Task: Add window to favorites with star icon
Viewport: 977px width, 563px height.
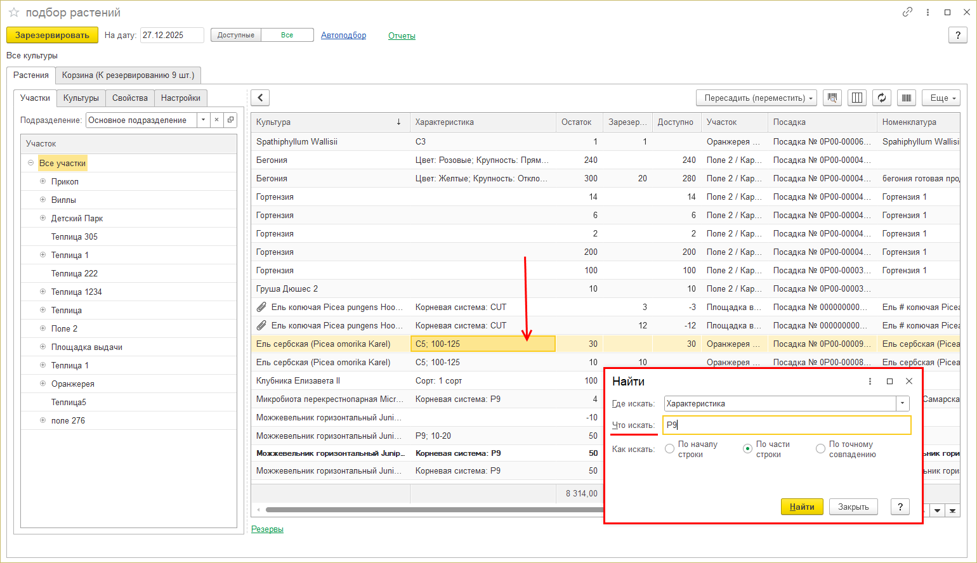Action: [14, 13]
